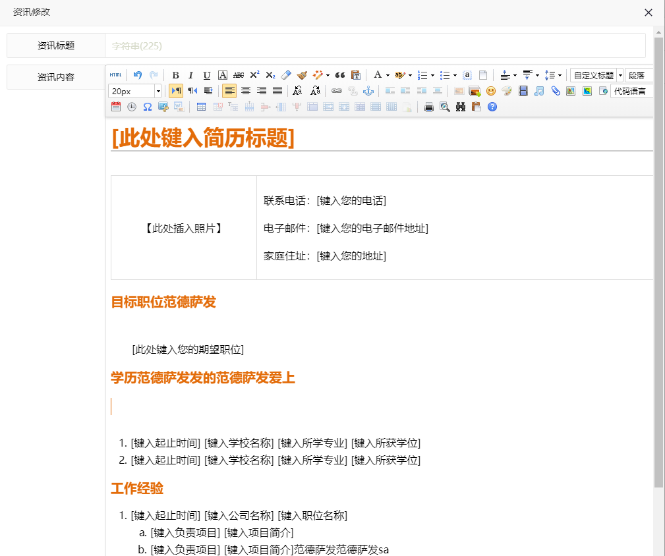This screenshot has height=556, width=665.
Task: Open editor help
Action: [492, 107]
